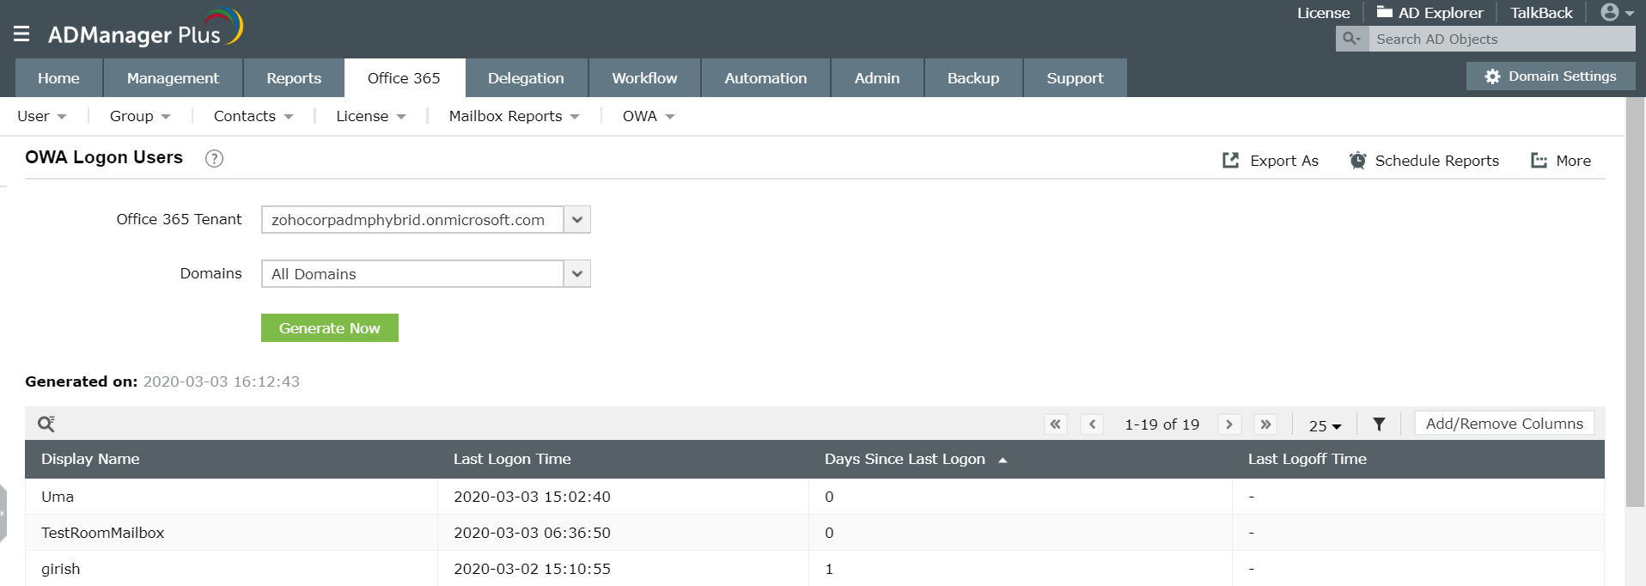
Task: Click the Schedule Reports label
Action: [x=1436, y=161]
